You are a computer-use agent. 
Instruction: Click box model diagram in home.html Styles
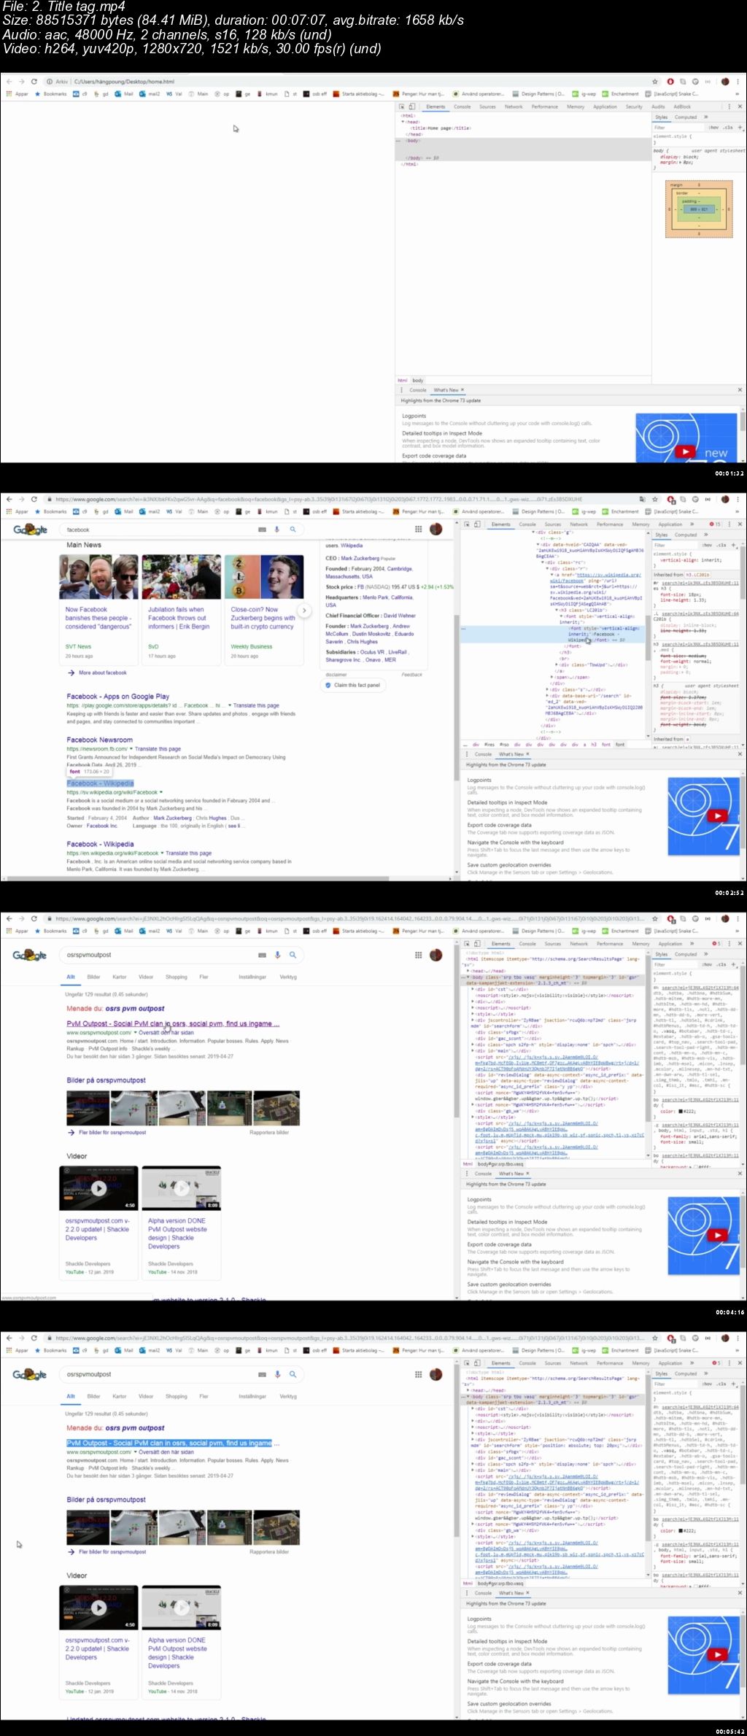tap(698, 208)
